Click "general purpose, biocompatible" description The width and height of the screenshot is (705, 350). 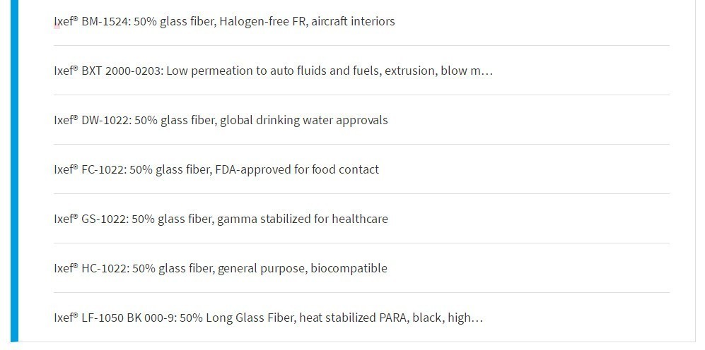(x=303, y=268)
